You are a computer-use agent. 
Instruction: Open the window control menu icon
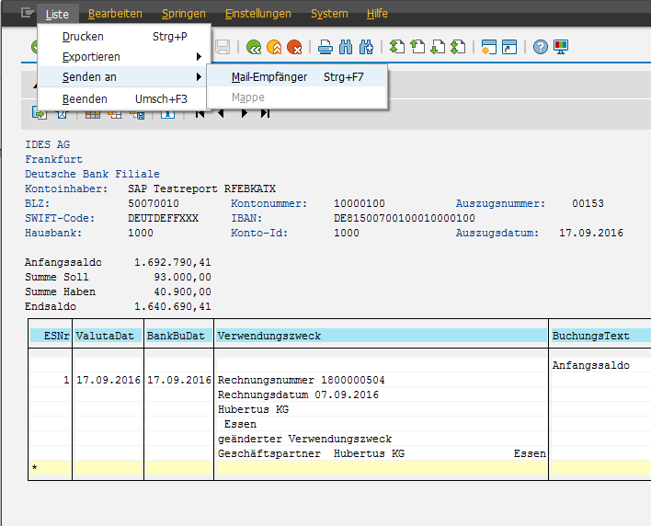point(29,14)
